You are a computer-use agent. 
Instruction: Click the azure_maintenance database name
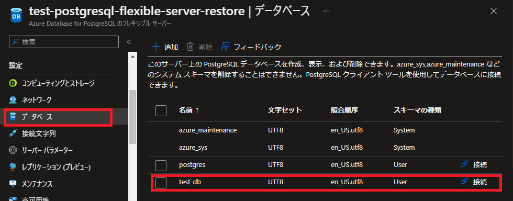coord(208,130)
